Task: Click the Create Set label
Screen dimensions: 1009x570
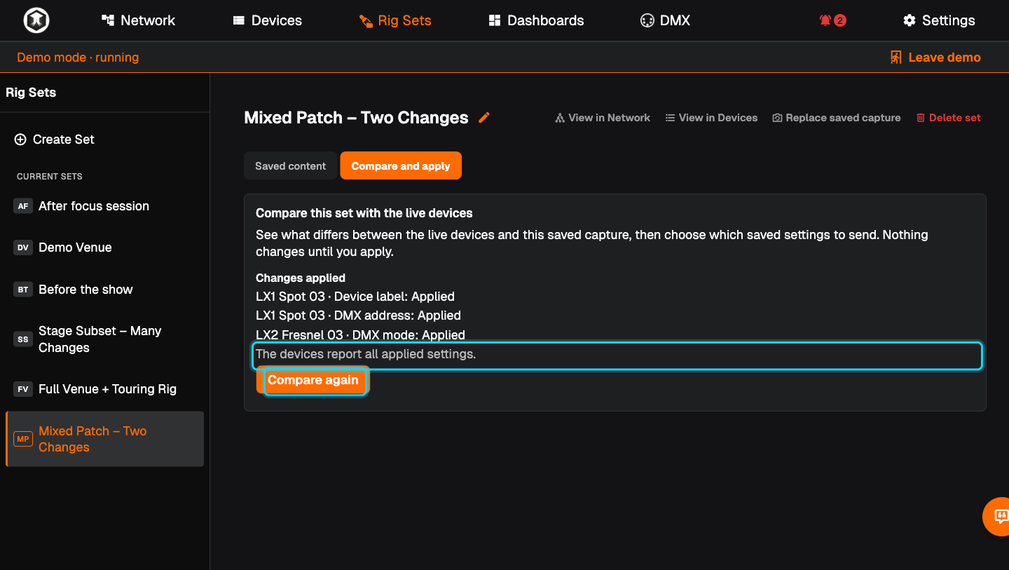Action: click(64, 140)
